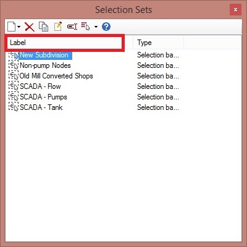Sort the list by the Label column header
Image resolution: width=247 pixels, height=247 pixels.
tap(64, 43)
